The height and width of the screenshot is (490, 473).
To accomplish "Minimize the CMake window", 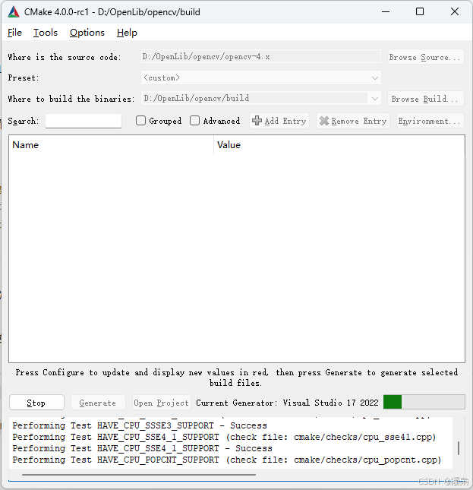I will click(x=386, y=12).
